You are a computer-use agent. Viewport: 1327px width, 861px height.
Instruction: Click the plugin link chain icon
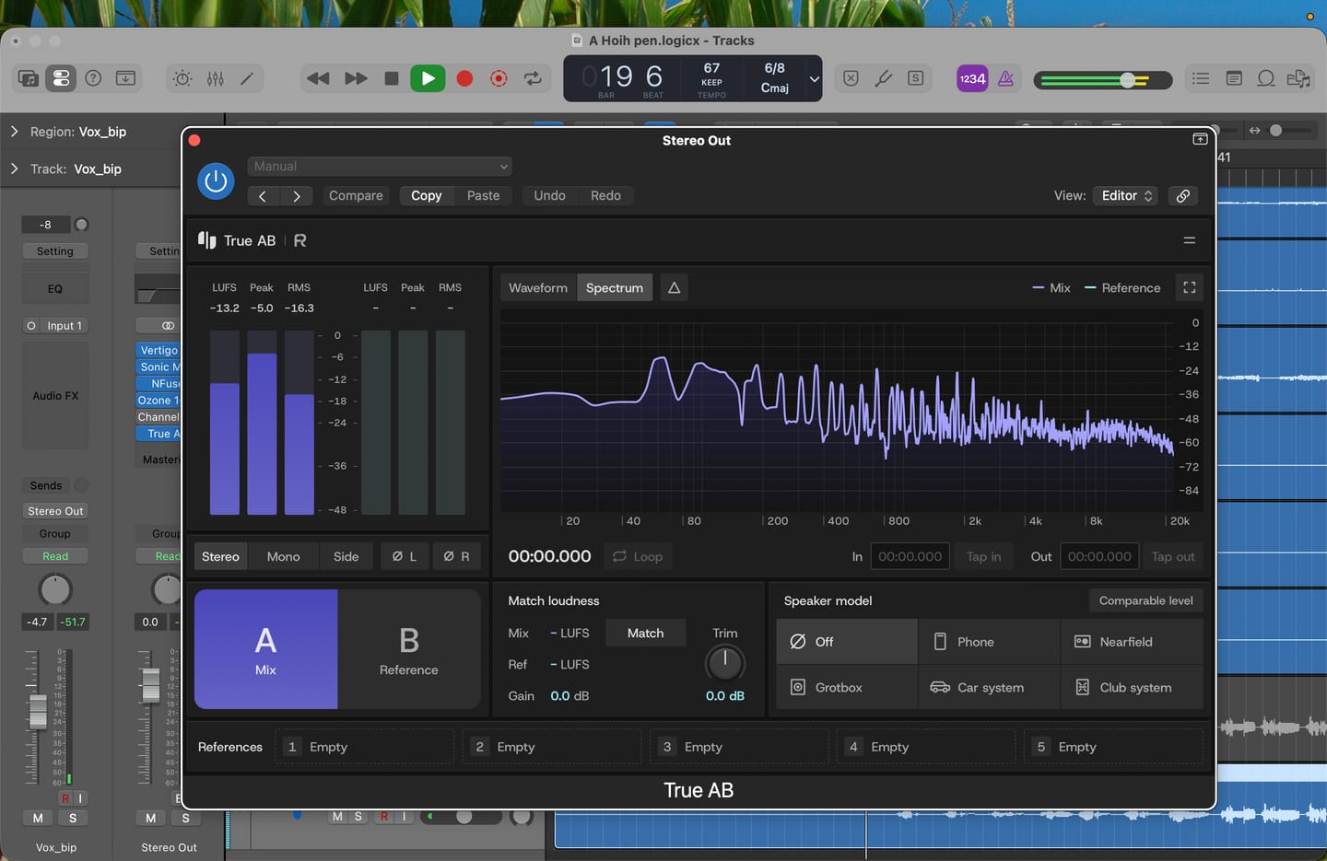tap(1183, 195)
